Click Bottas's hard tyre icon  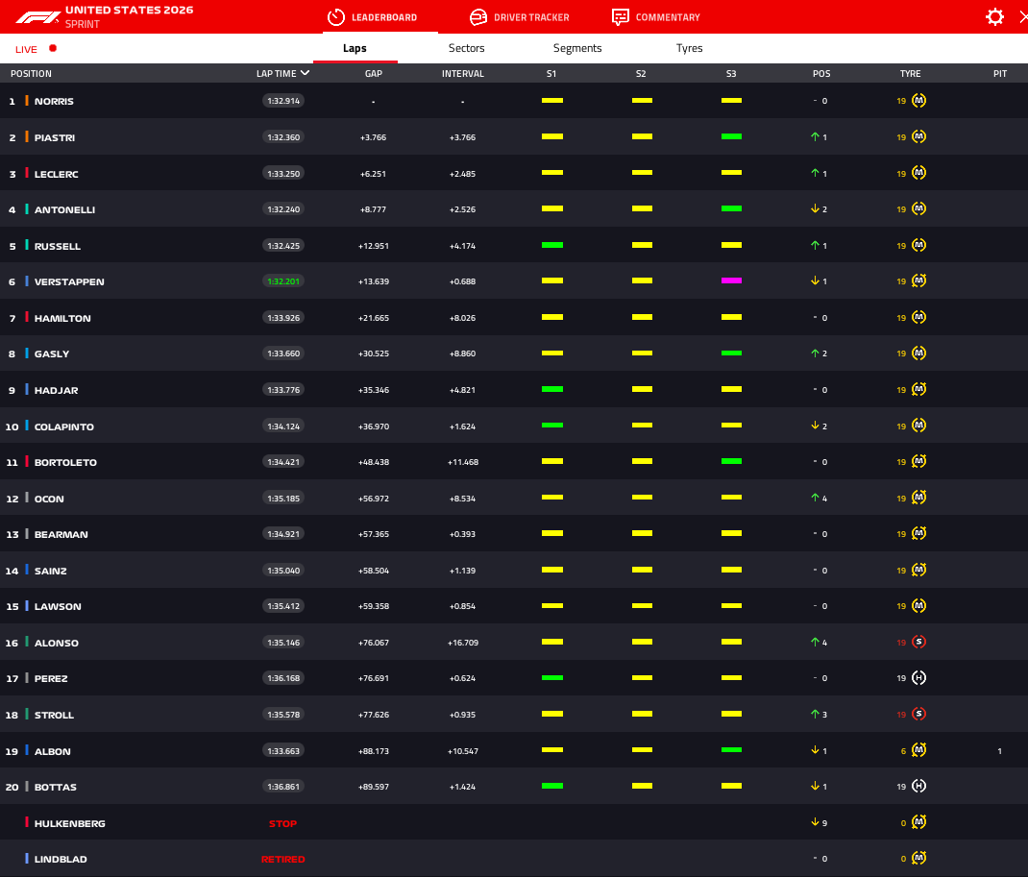coord(918,787)
